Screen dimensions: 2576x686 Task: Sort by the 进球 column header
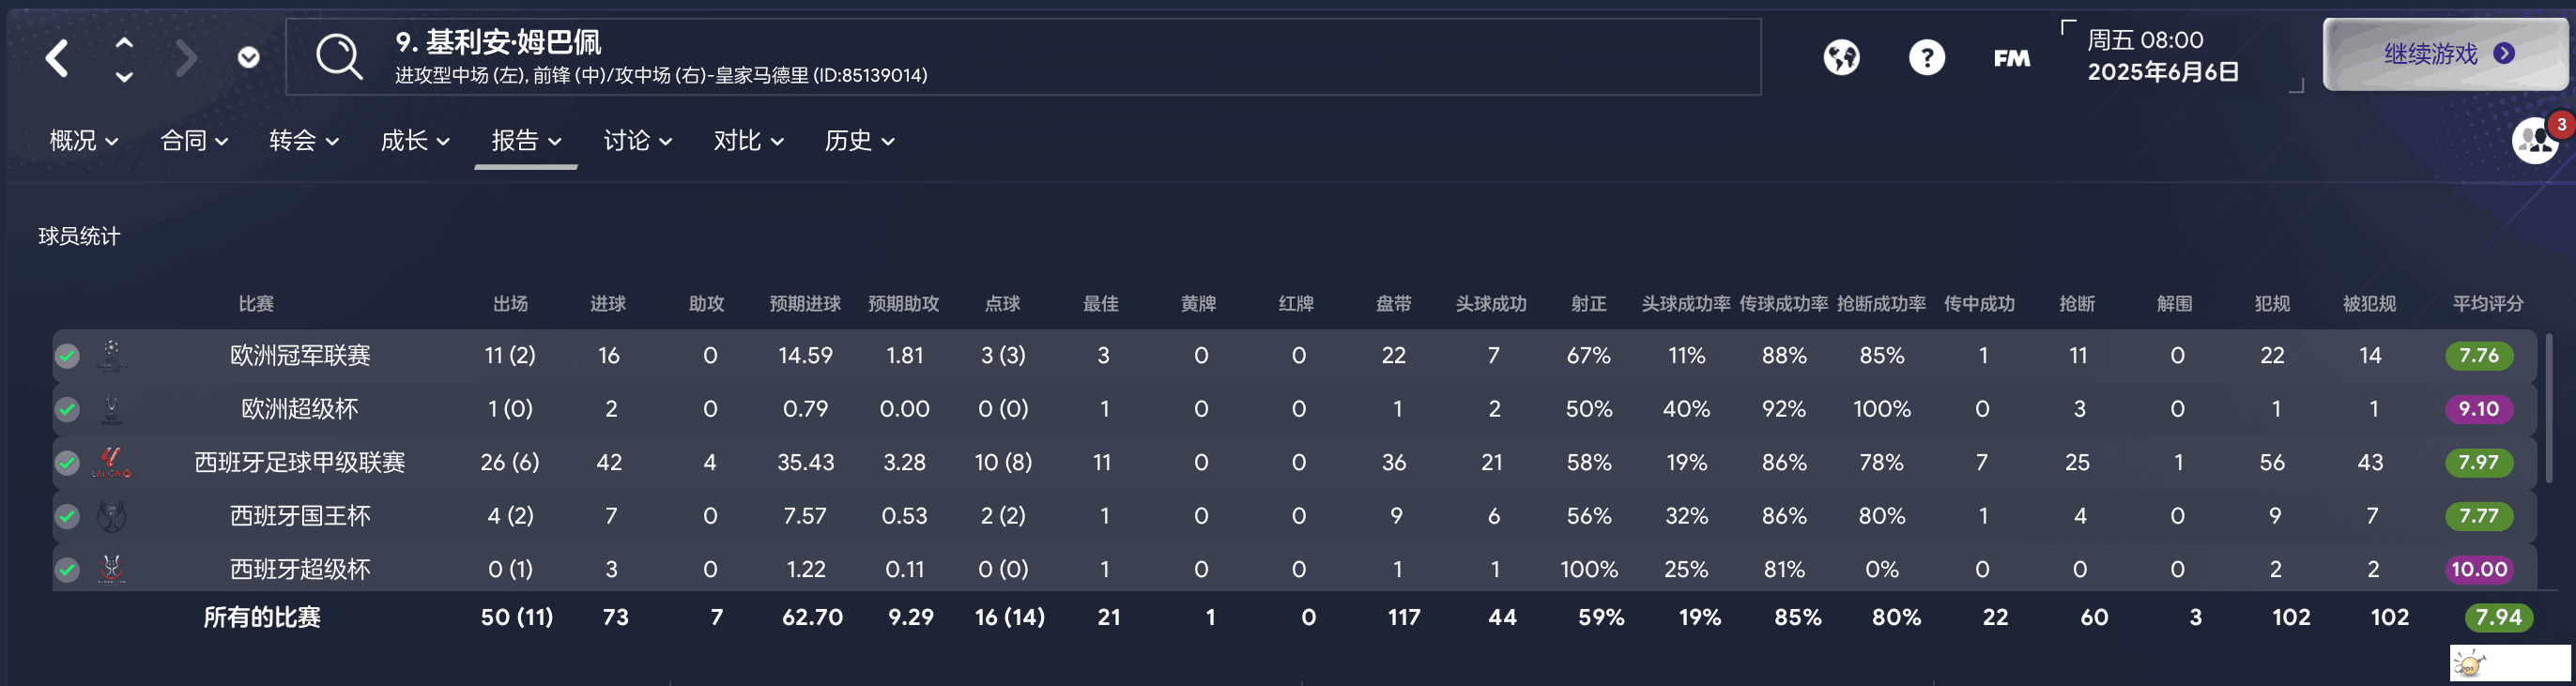[608, 303]
